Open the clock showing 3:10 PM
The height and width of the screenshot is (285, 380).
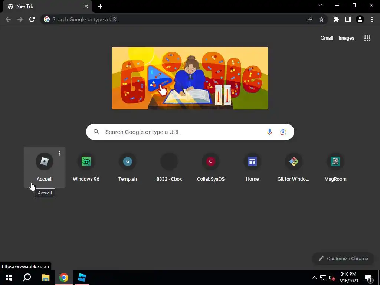point(348,278)
